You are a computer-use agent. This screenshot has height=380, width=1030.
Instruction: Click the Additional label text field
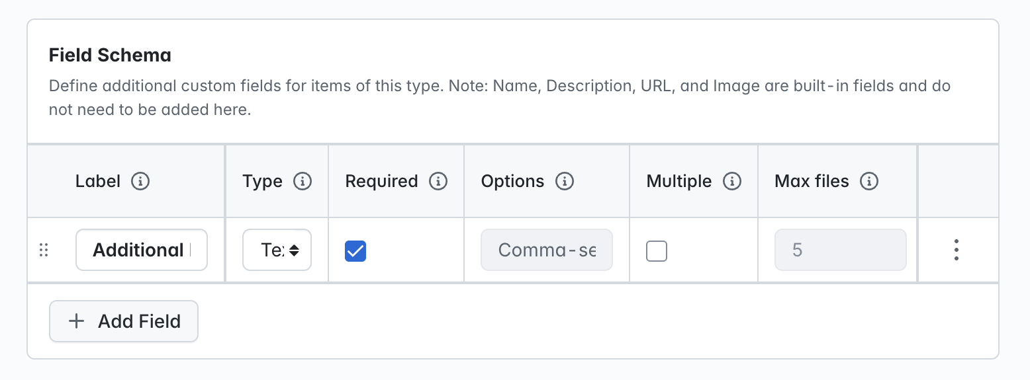click(142, 250)
